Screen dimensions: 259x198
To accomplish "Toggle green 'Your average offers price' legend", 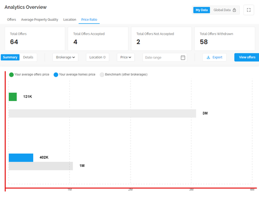I will [11, 75].
